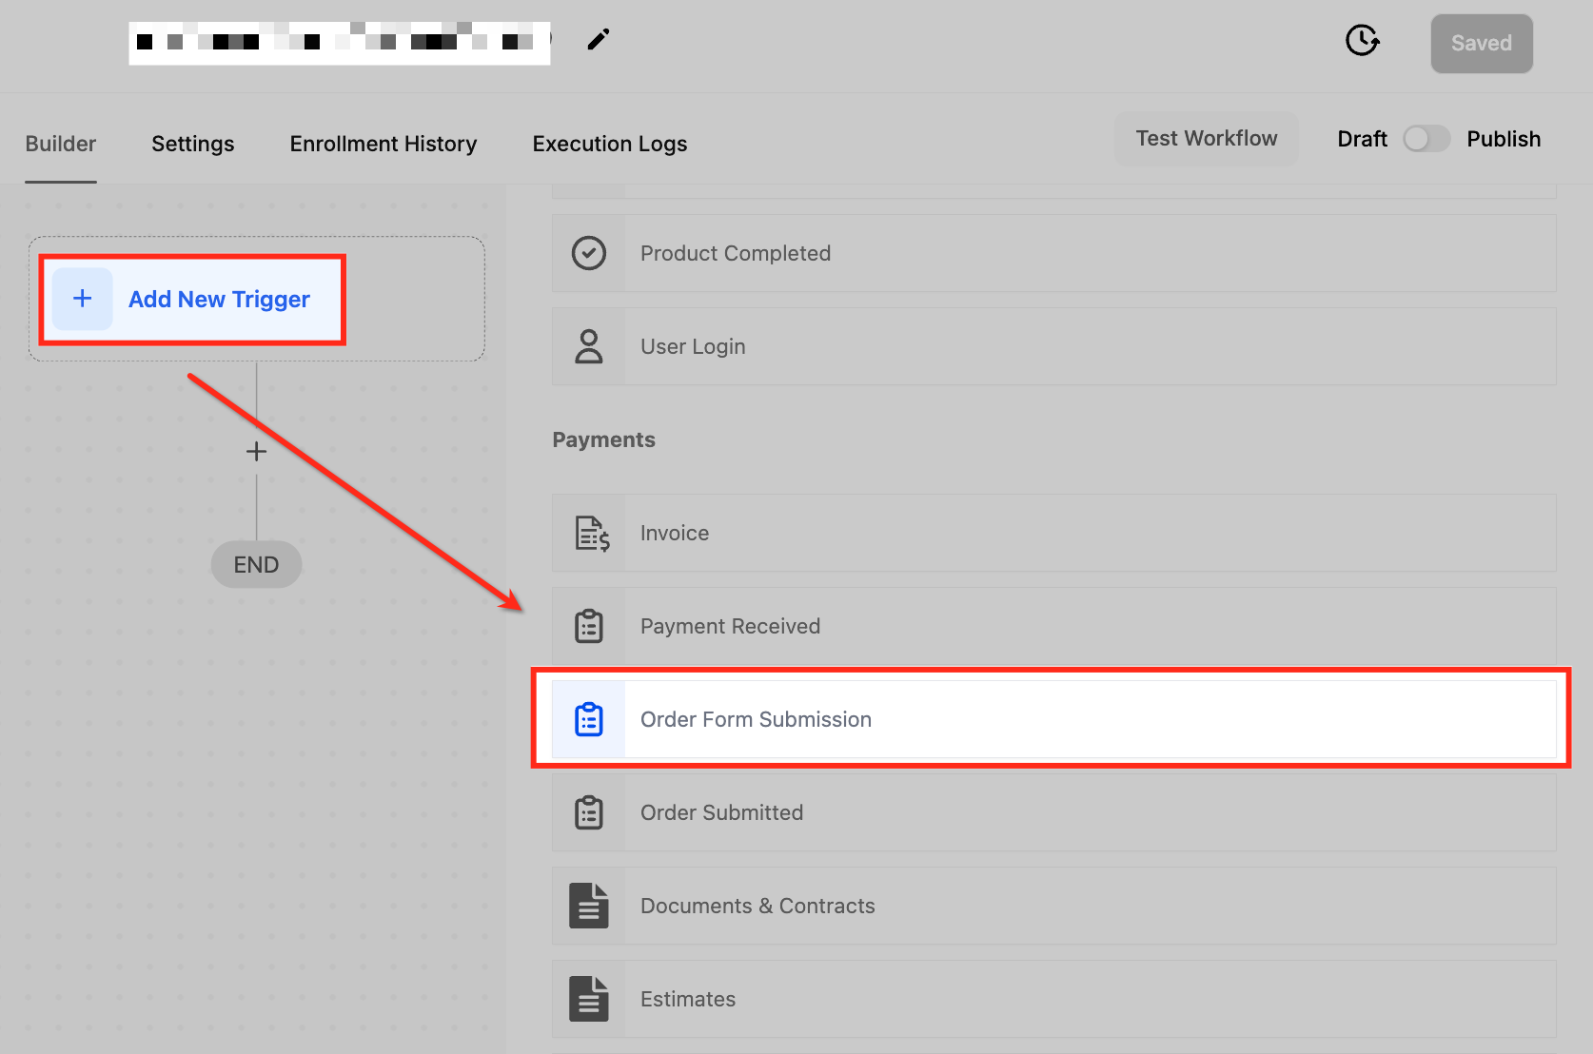Click the workflow name field
The width and height of the screenshot is (1593, 1054).
pyautogui.click(x=340, y=43)
